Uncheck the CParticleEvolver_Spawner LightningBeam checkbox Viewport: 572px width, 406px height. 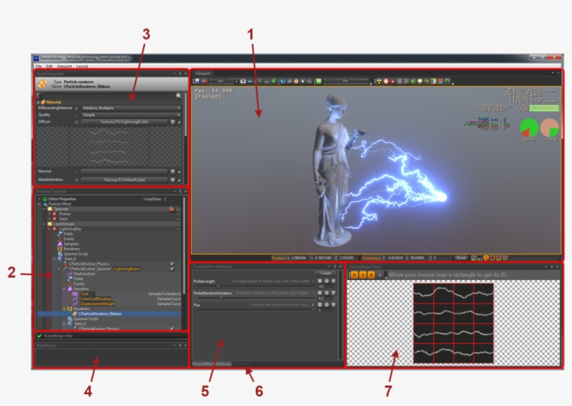[171, 268]
